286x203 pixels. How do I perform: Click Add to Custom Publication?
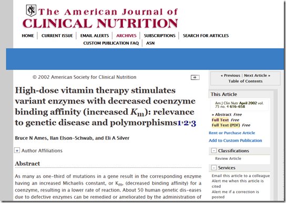point(236,140)
